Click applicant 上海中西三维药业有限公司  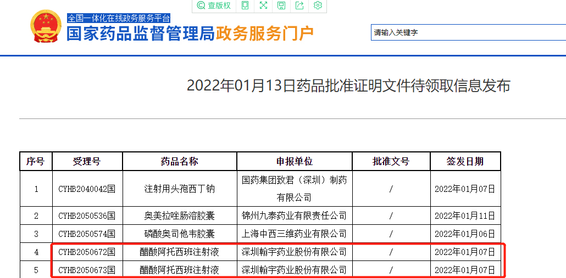click(x=294, y=234)
